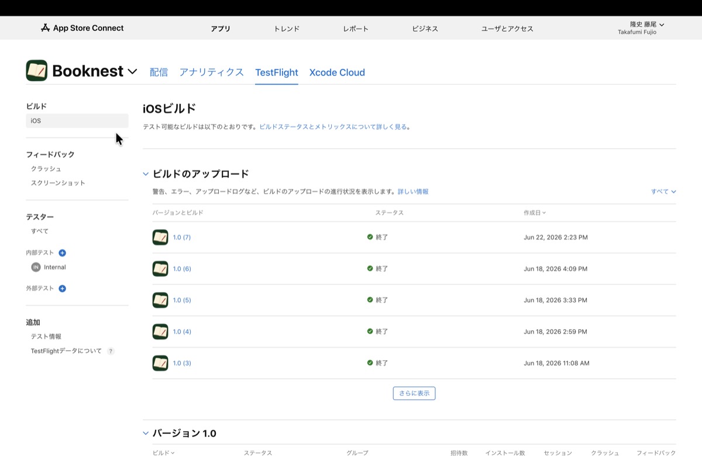
Task: Go to トレンド in top navigation
Action: (x=287, y=29)
